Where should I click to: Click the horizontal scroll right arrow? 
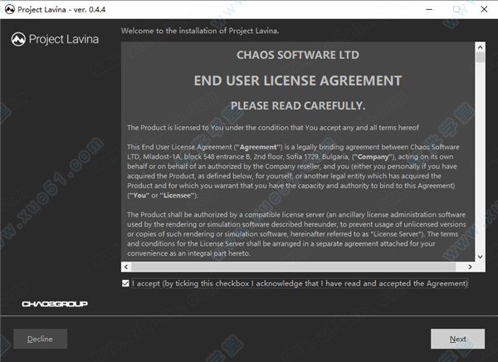click(470, 267)
